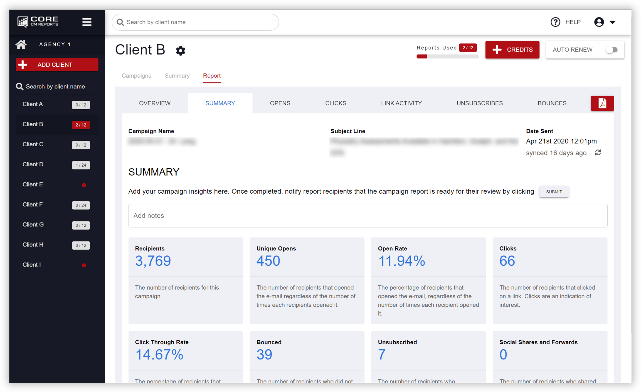Click the sync refresh icon
The image size is (641, 392).
point(598,152)
